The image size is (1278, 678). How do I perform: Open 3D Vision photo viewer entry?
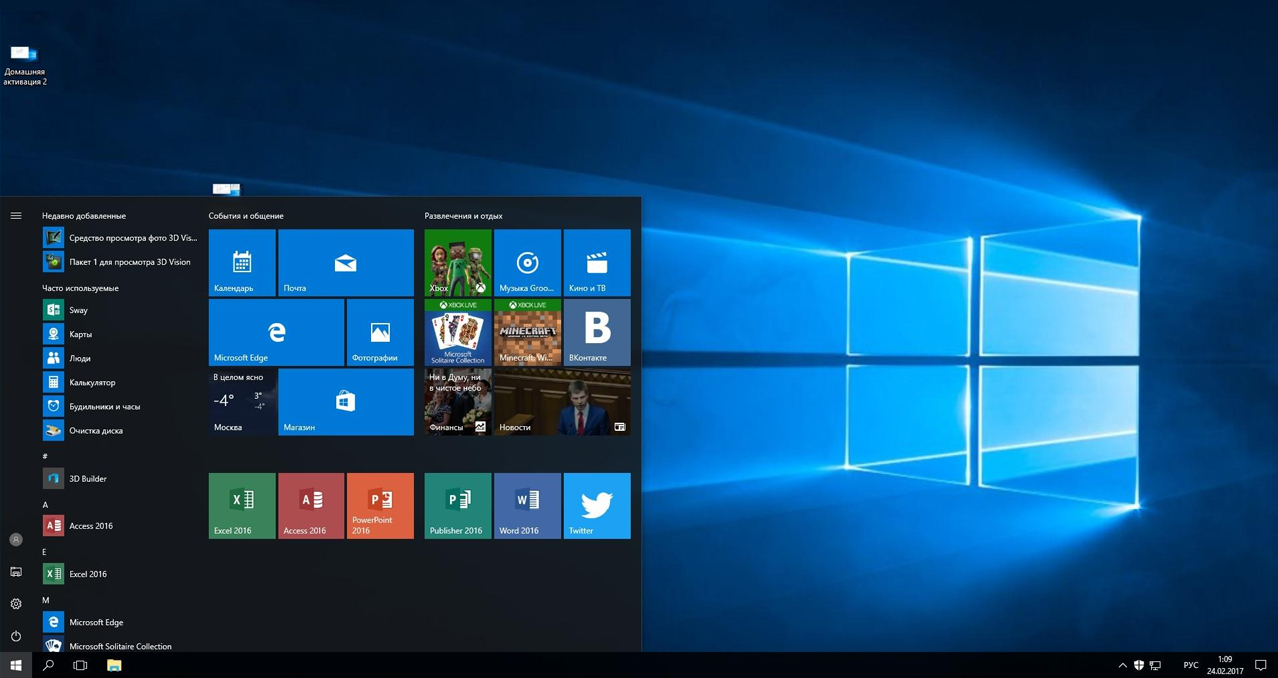point(120,238)
